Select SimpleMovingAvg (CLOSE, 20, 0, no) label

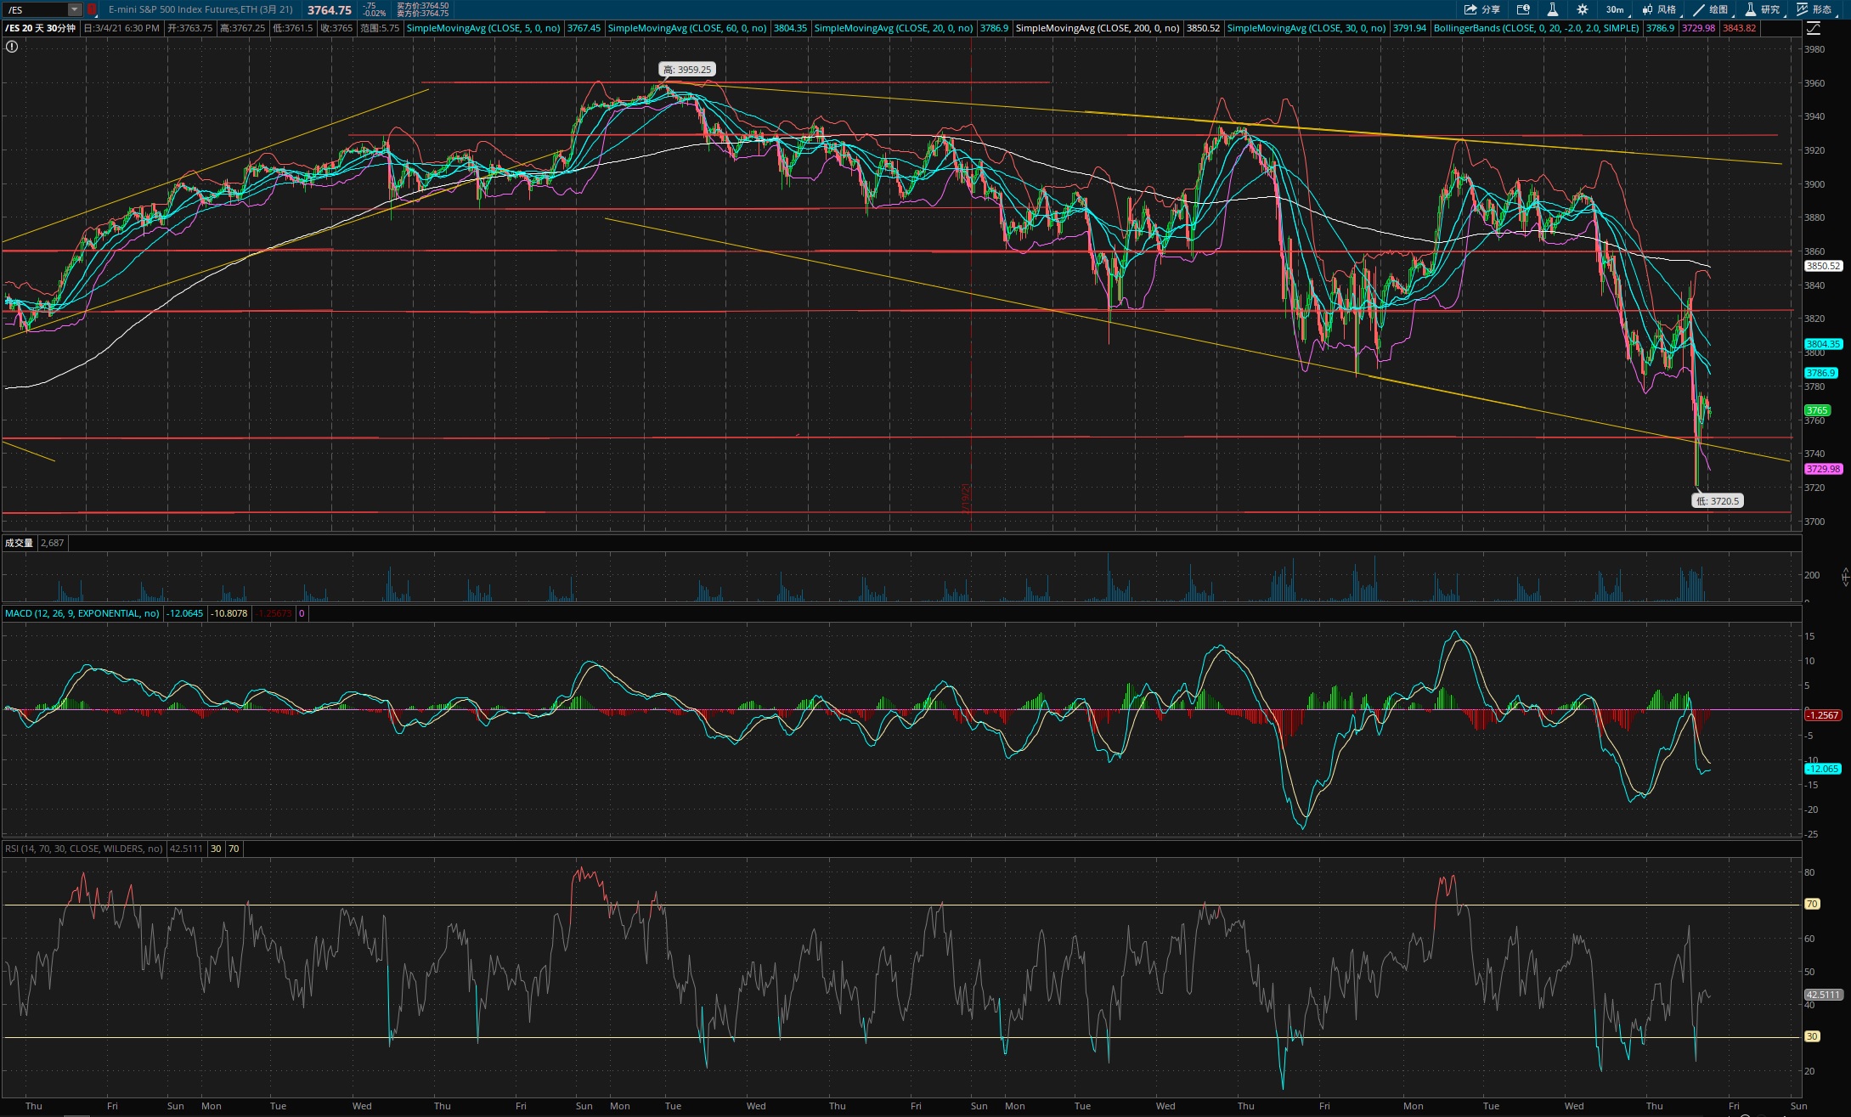coord(893,28)
